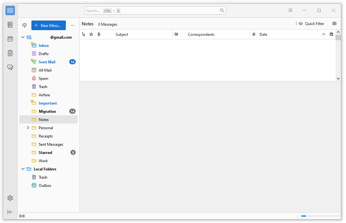The width and height of the screenshot is (346, 223).
Task: Open the Address Book from the sidebar
Action: point(10,25)
